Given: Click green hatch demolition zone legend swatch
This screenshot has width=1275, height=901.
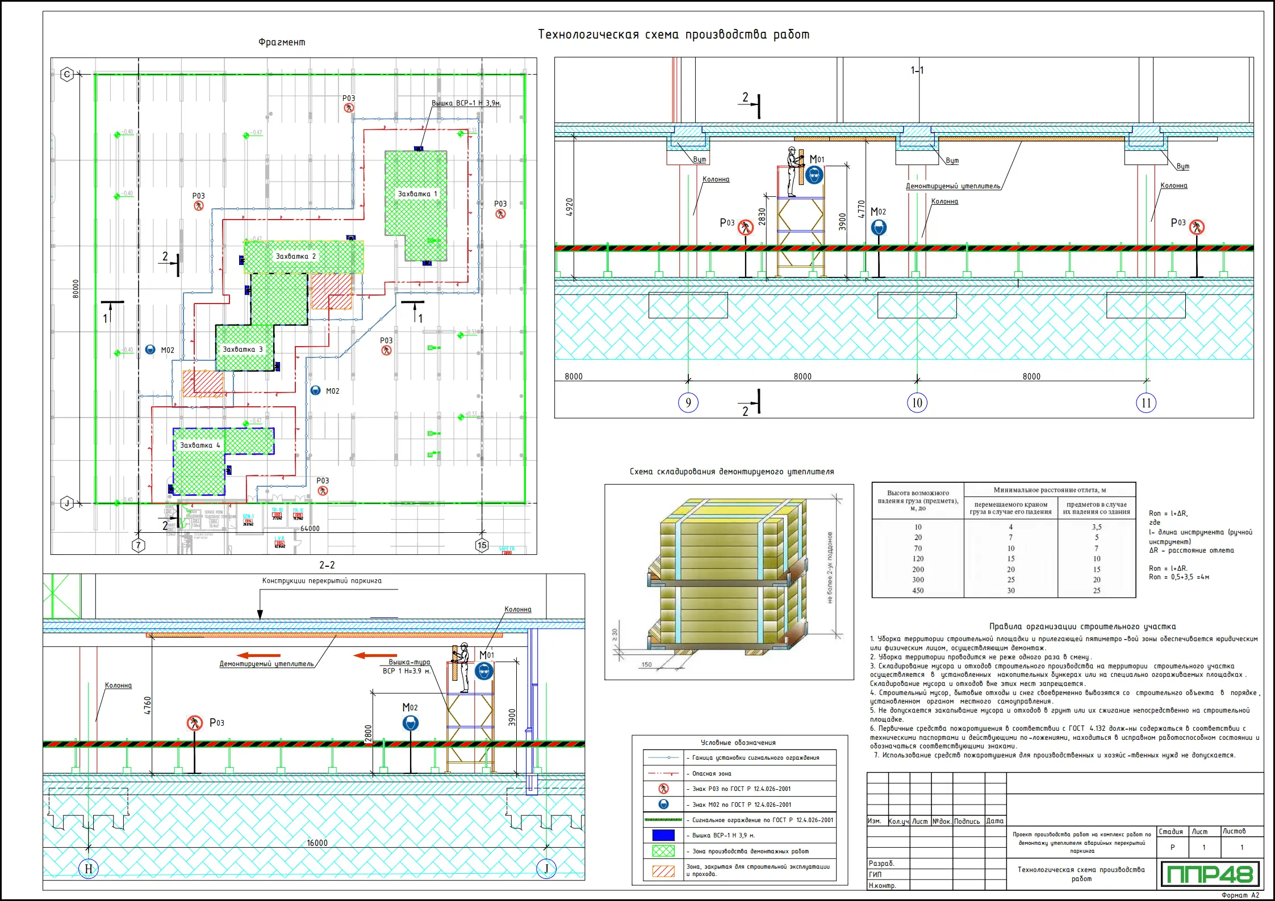Looking at the screenshot, I should (663, 851).
